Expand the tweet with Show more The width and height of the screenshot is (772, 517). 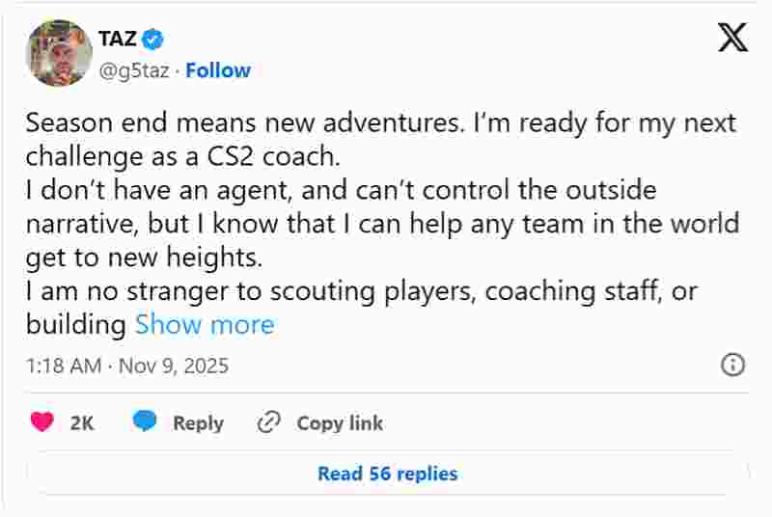(205, 324)
